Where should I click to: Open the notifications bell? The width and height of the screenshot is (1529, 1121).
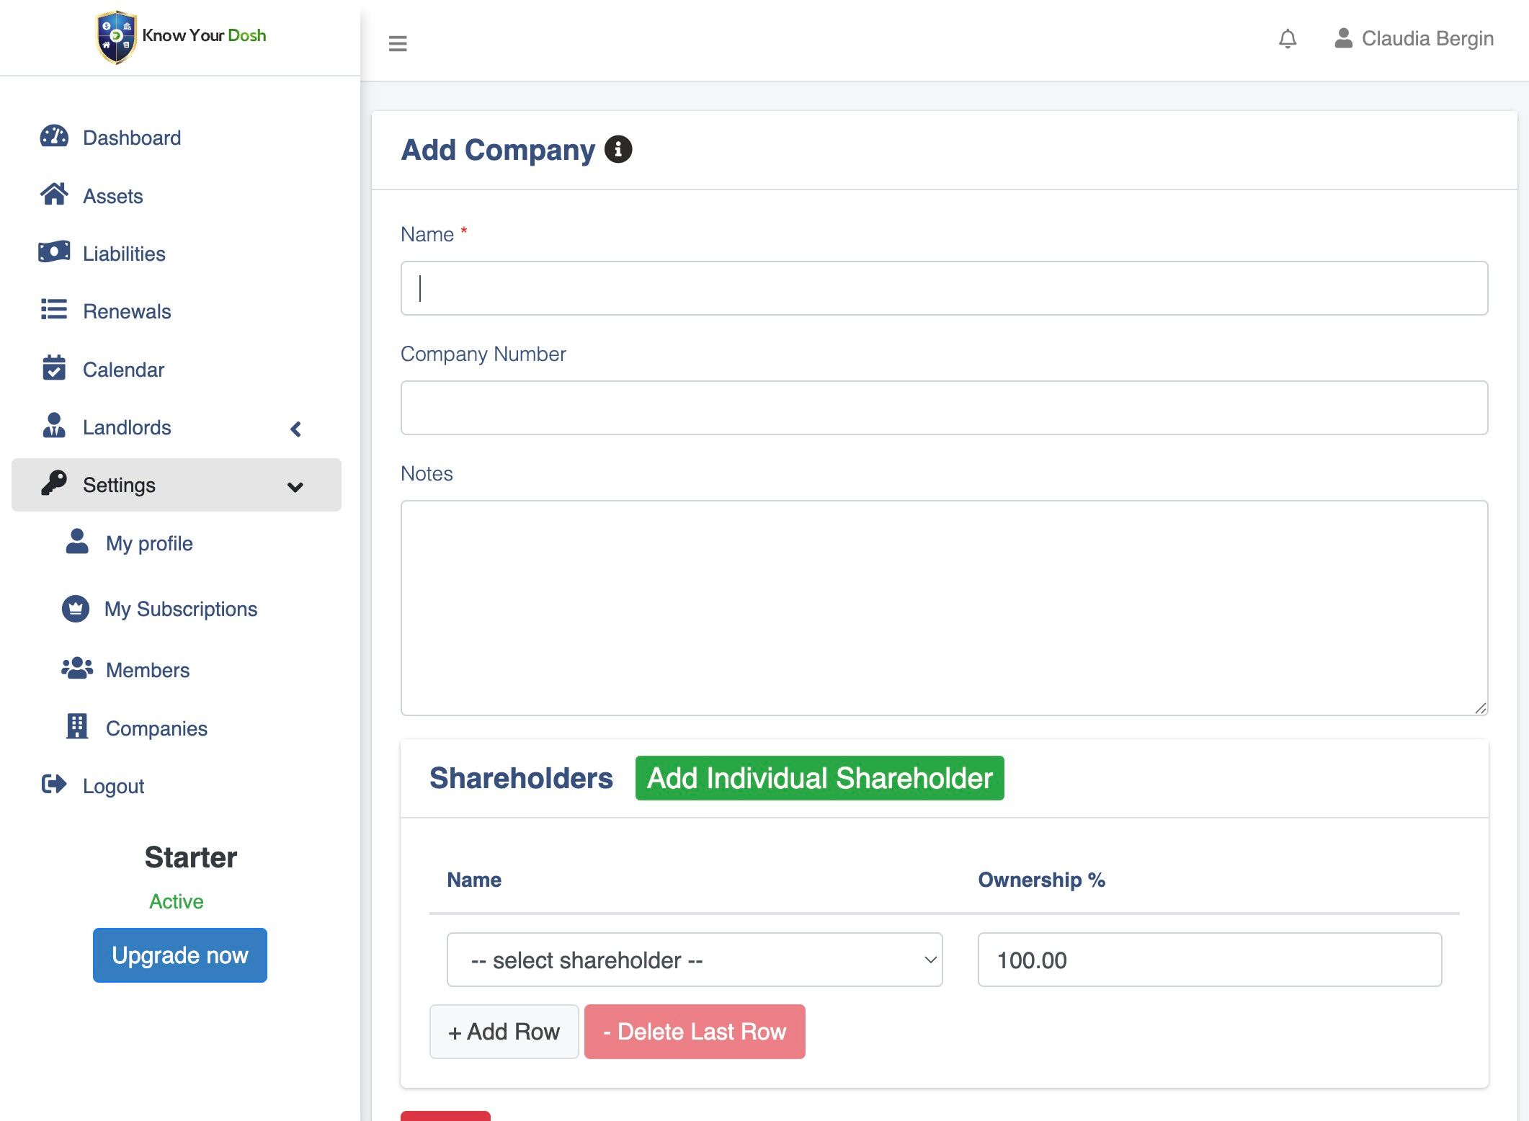(x=1288, y=39)
